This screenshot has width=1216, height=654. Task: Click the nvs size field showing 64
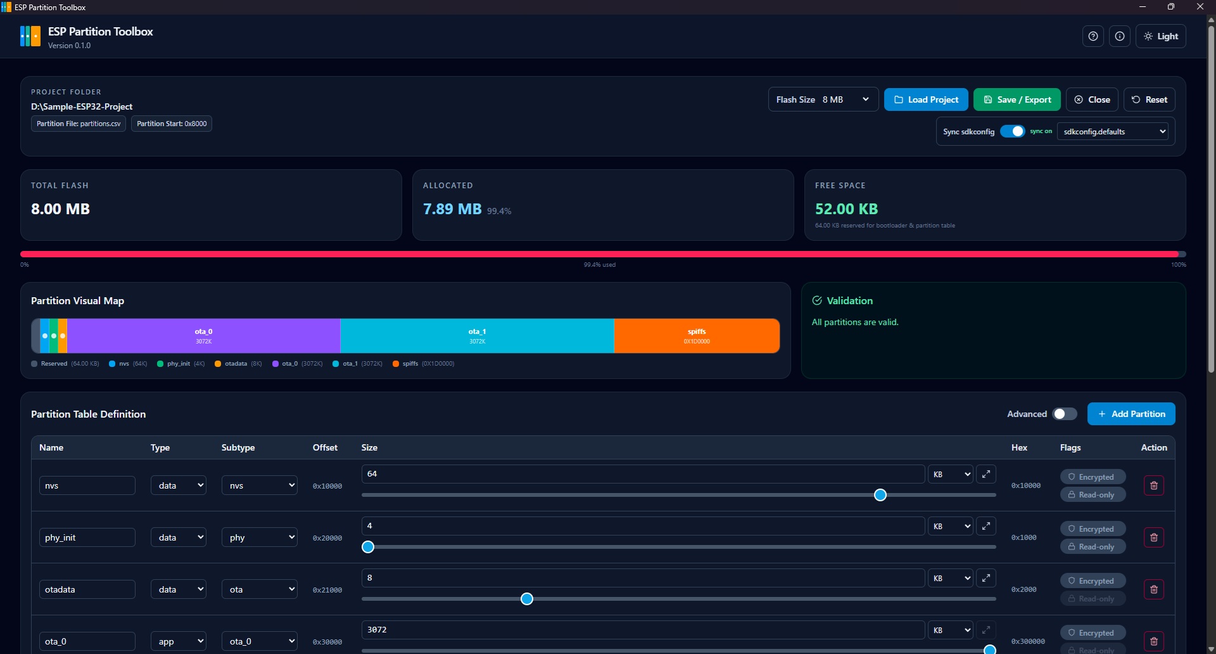coord(643,474)
